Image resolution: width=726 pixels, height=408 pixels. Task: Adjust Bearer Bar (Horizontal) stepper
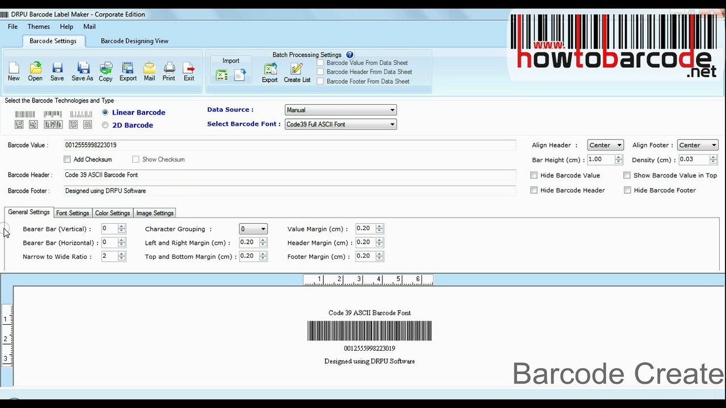(121, 243)
